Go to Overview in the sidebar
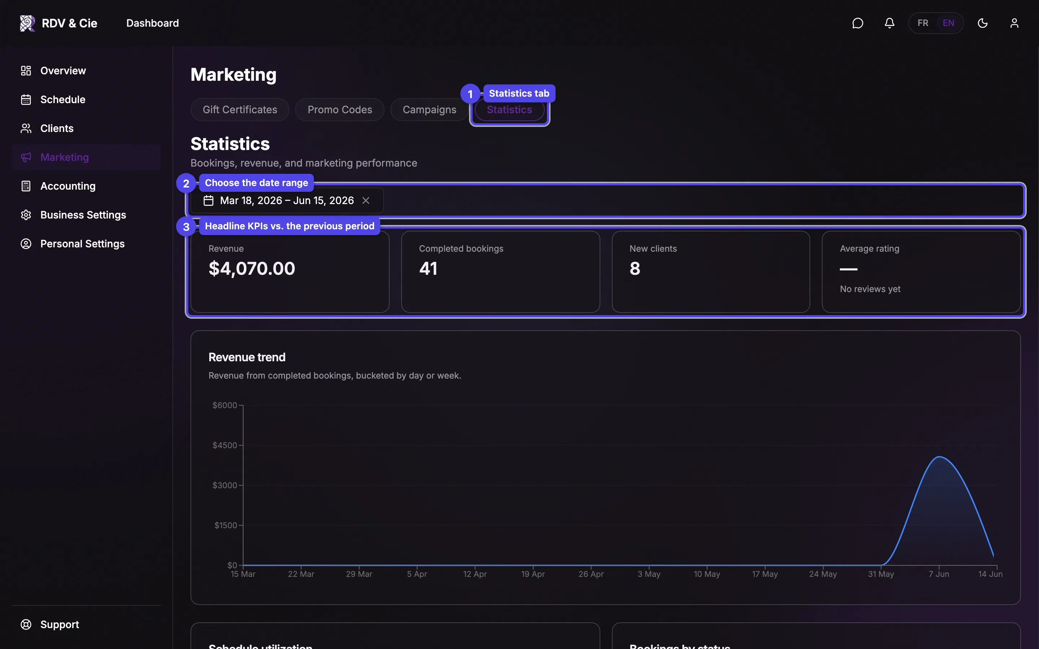The height and width of the screenshot is (649, 1039). [x=86, y=71]
